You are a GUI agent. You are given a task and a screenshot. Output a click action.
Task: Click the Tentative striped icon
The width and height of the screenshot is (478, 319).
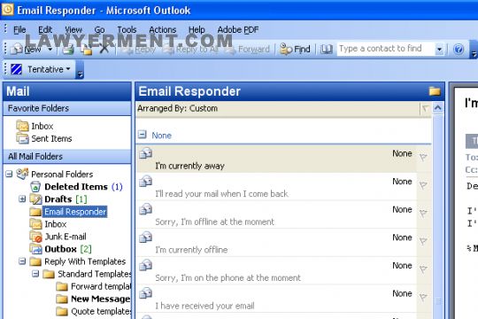pos(17,69)
